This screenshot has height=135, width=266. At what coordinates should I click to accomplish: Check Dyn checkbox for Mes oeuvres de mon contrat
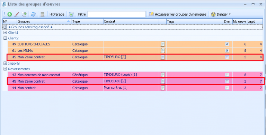point(227,75)
